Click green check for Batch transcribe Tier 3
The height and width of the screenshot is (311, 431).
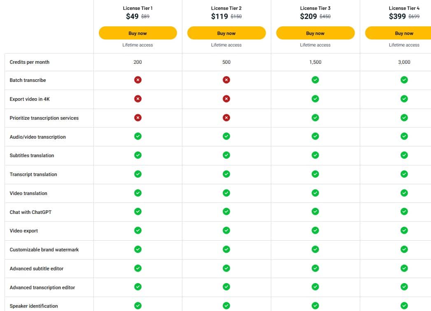[x=315, y=80]
